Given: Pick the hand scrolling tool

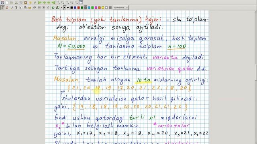Looking at the screenshot, I should point(48,8).
